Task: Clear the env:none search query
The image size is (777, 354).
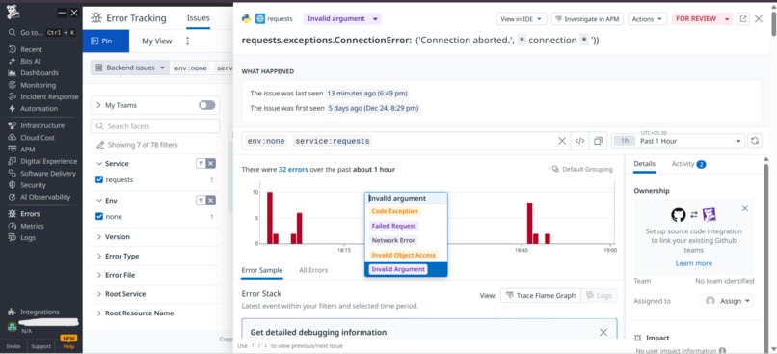Action: click(562, 141)
